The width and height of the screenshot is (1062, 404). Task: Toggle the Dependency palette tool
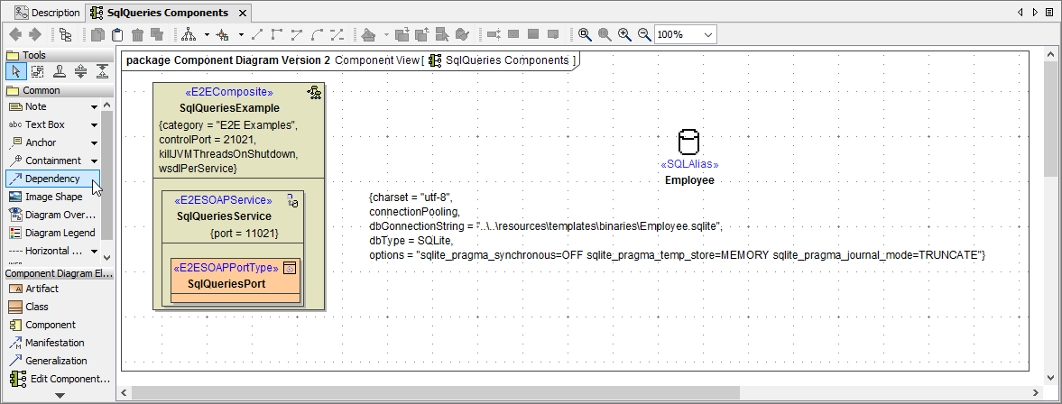(51, 179)
